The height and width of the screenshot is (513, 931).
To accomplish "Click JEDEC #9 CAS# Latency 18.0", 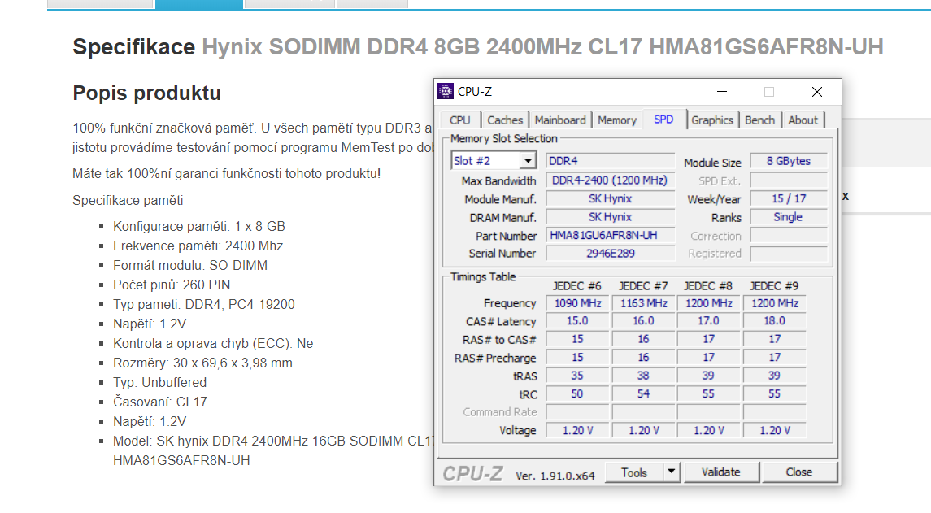I will tap(774, 321).
